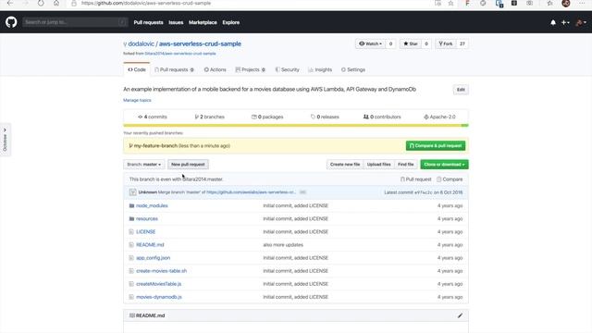
Task: Open the browser profile avatar
Action: click(565, 4)
